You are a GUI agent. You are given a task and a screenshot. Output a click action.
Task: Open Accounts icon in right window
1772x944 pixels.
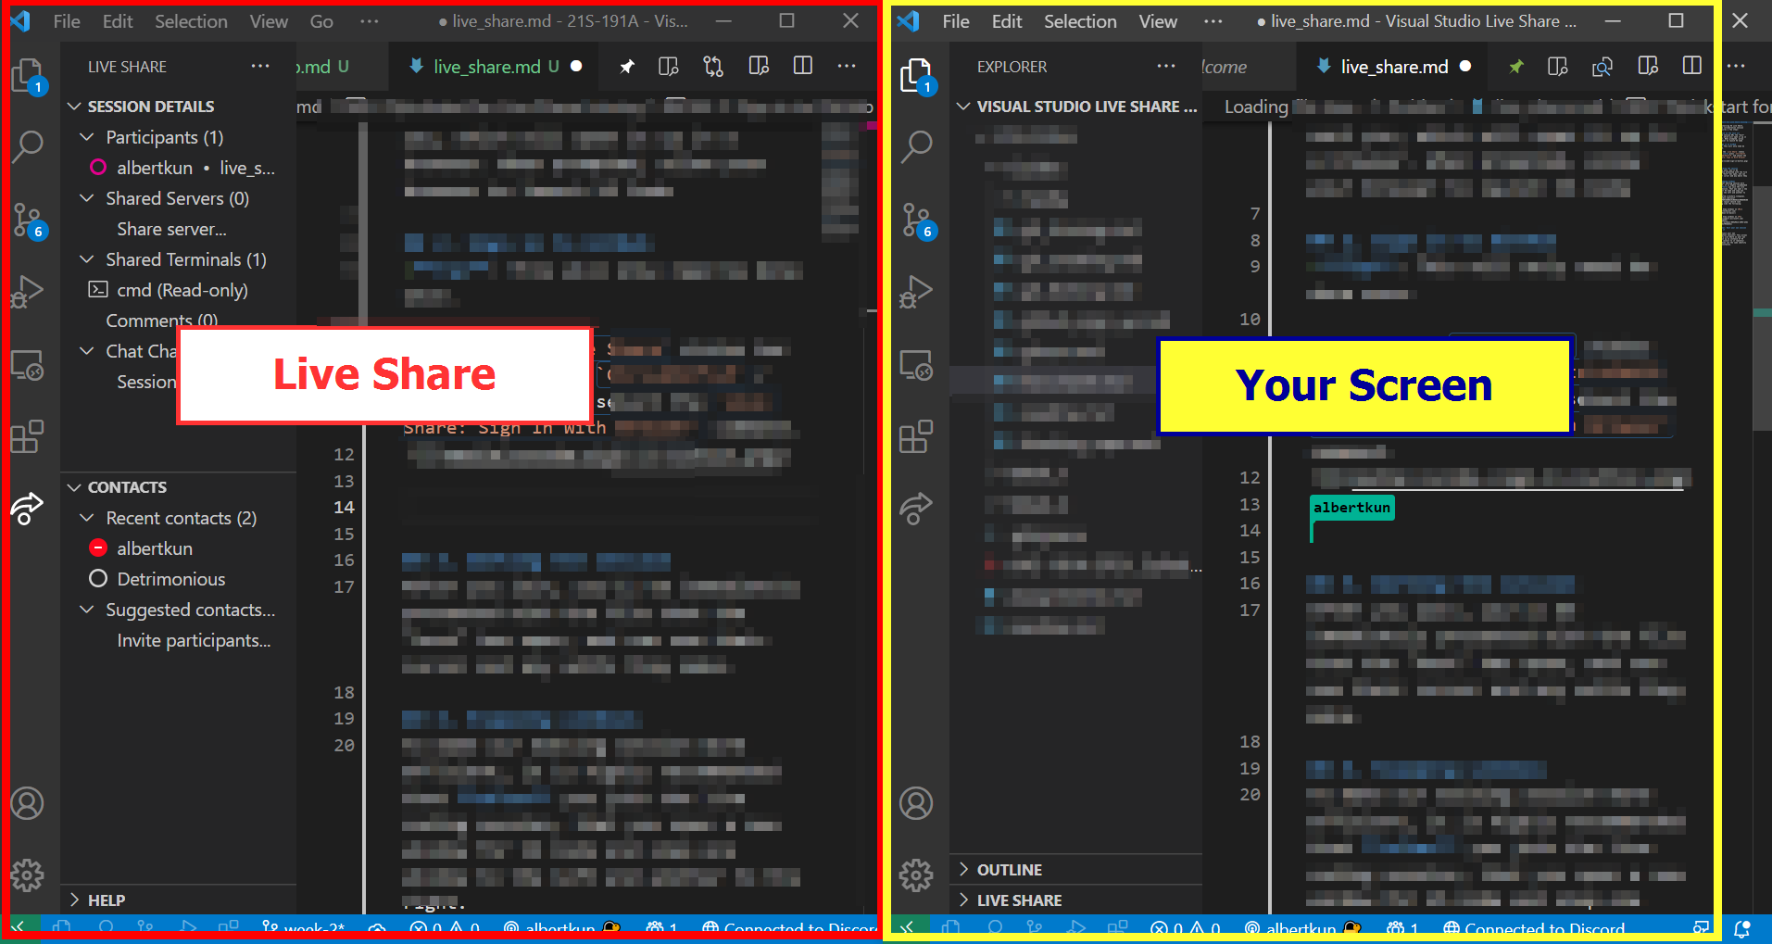[917, 803]
